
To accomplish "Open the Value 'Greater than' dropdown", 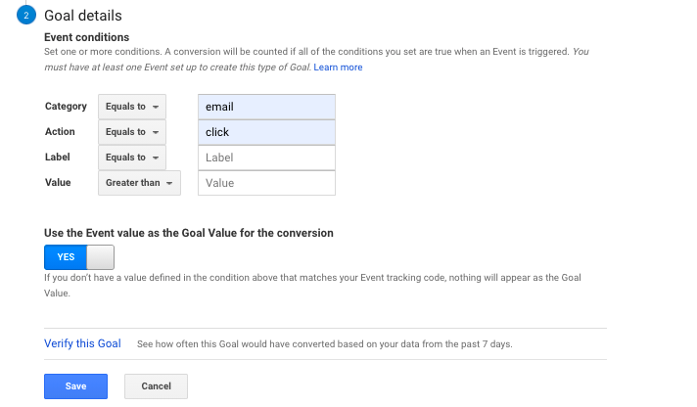I will click(139, 183).
